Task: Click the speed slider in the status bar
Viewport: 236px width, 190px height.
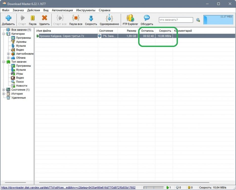Action: coord(153,187)
